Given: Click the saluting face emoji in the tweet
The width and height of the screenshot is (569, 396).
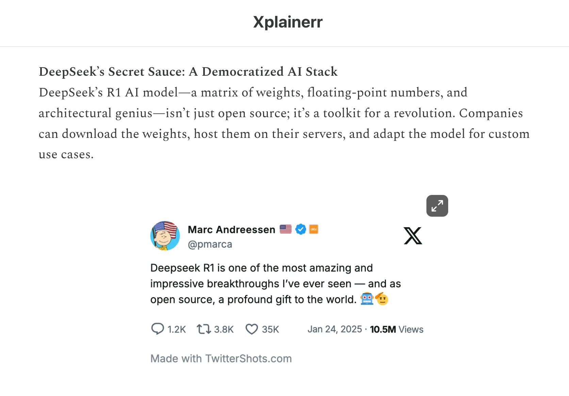Looking at the screenshot, I should tap(382, 299).
